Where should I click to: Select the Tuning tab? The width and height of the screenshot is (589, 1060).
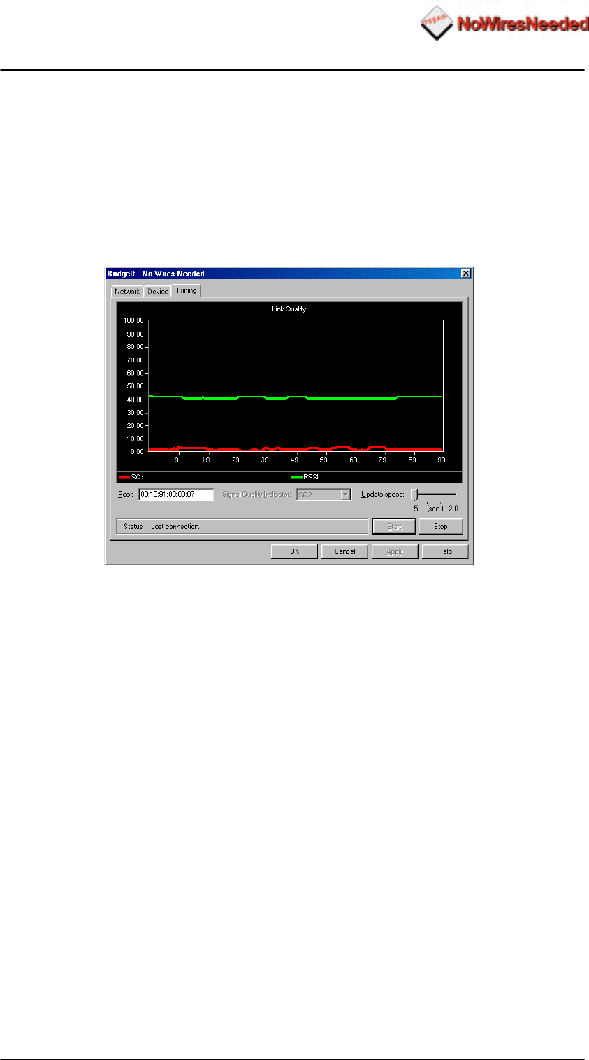[186, 290]
